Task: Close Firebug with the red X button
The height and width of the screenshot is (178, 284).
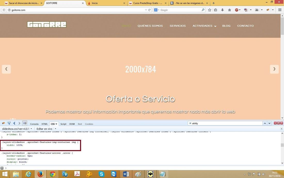Action: [x=281, y=123]
